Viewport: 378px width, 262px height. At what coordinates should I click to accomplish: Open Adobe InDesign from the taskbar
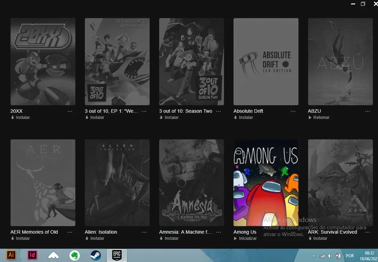point(32,255)
